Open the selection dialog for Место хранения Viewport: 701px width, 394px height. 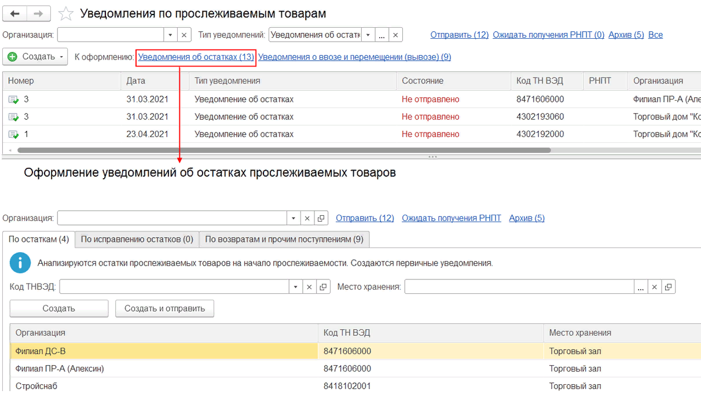(640, 287)
